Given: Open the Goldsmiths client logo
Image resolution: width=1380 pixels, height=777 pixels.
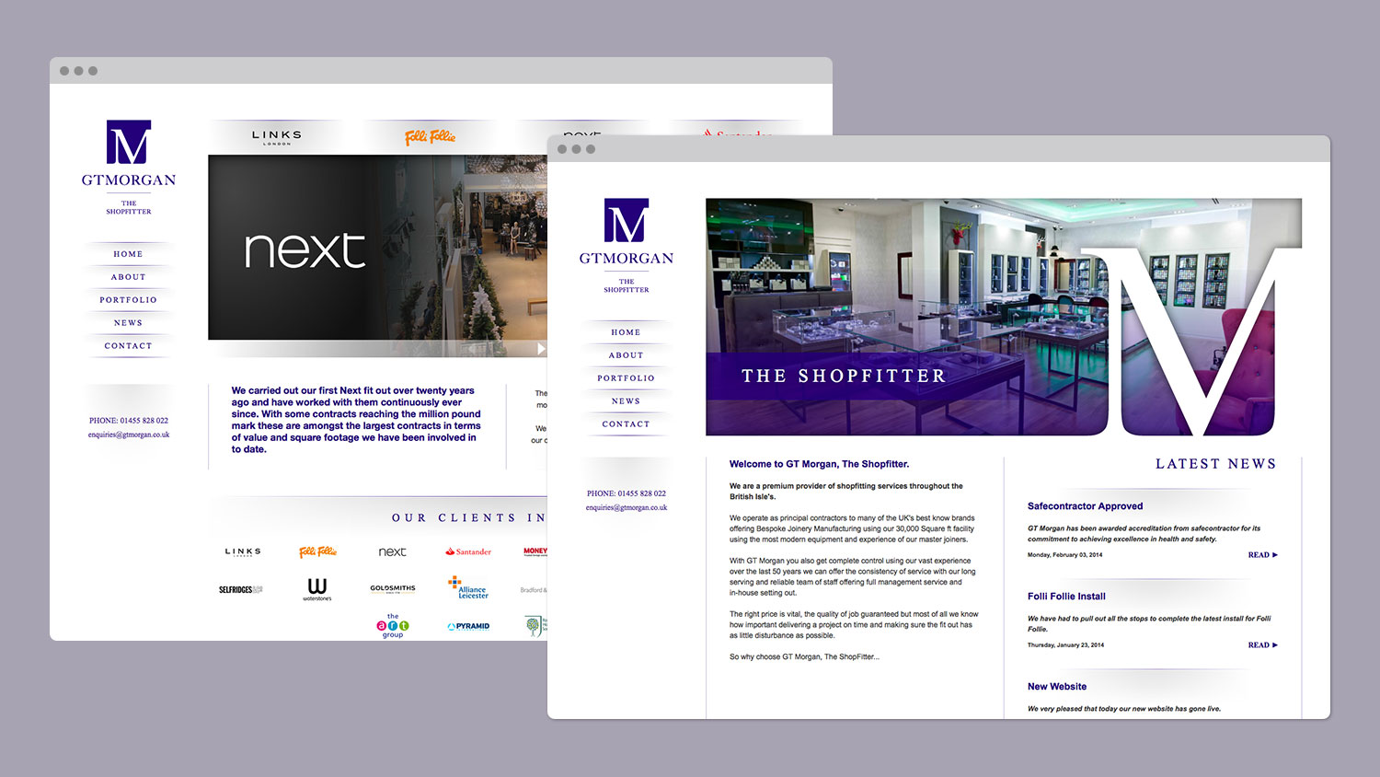Looking at the screenshot, I should tap(393, 588).
